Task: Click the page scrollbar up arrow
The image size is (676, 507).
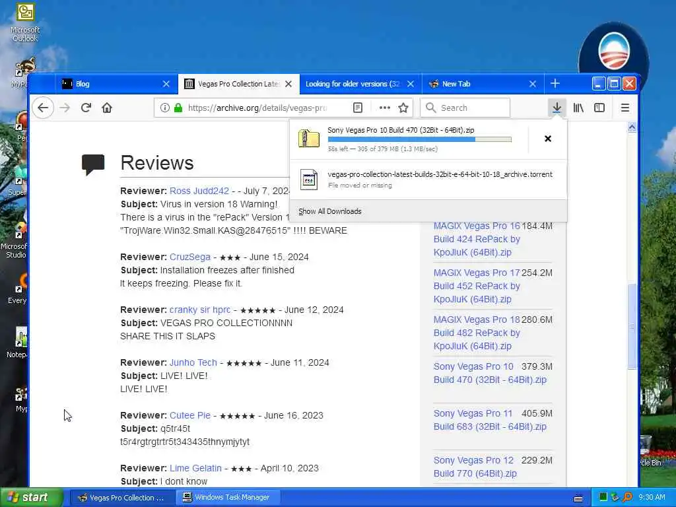Action: (632, 127)
